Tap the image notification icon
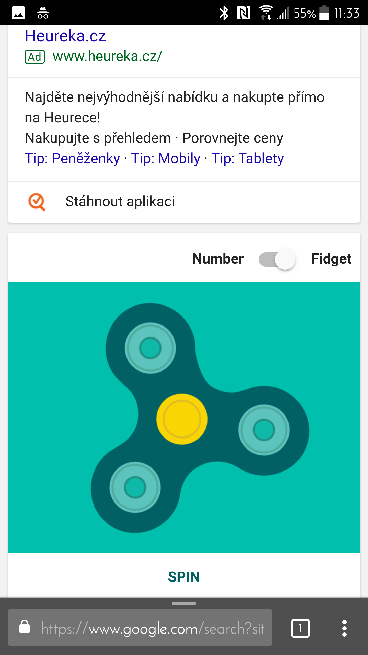 coord(18,13)
